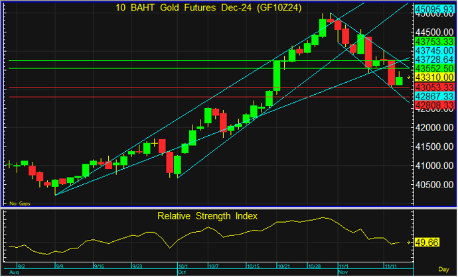Image resolution: width=458 pixels, height=277 pixels.
Task: Click the cyan 43728.64 price label
Action: pos(434,60)
